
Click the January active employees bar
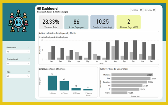point(53,53)
